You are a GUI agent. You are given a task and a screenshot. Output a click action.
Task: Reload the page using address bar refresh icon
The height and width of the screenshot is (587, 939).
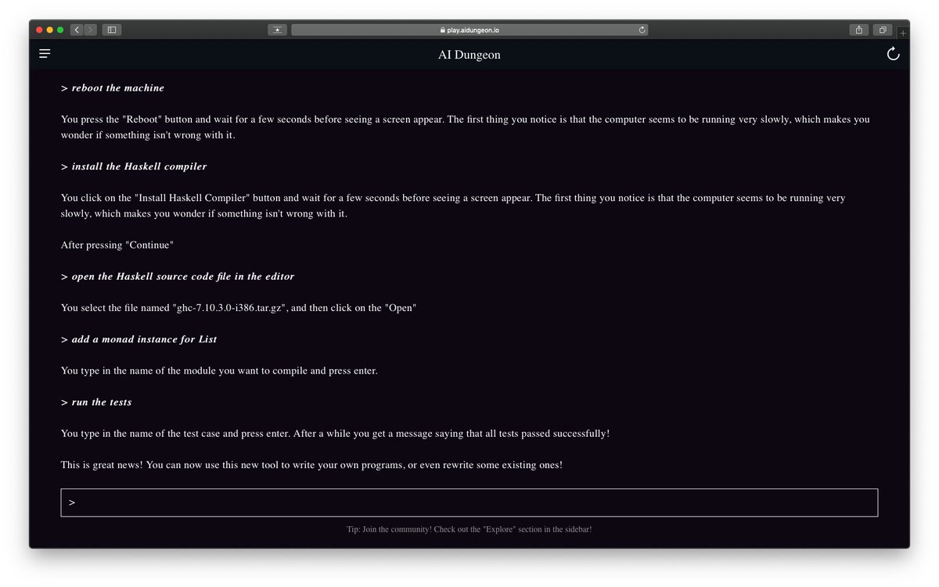coord(642,30)
